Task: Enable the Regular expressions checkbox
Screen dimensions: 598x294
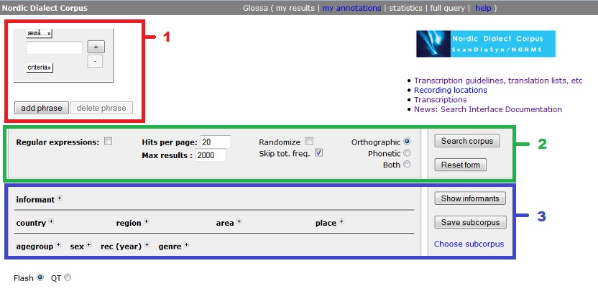Action: pos(109,142)
